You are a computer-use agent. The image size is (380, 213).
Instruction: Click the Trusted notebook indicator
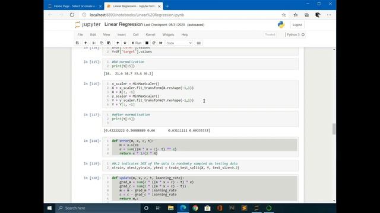[x=270, y=34]
